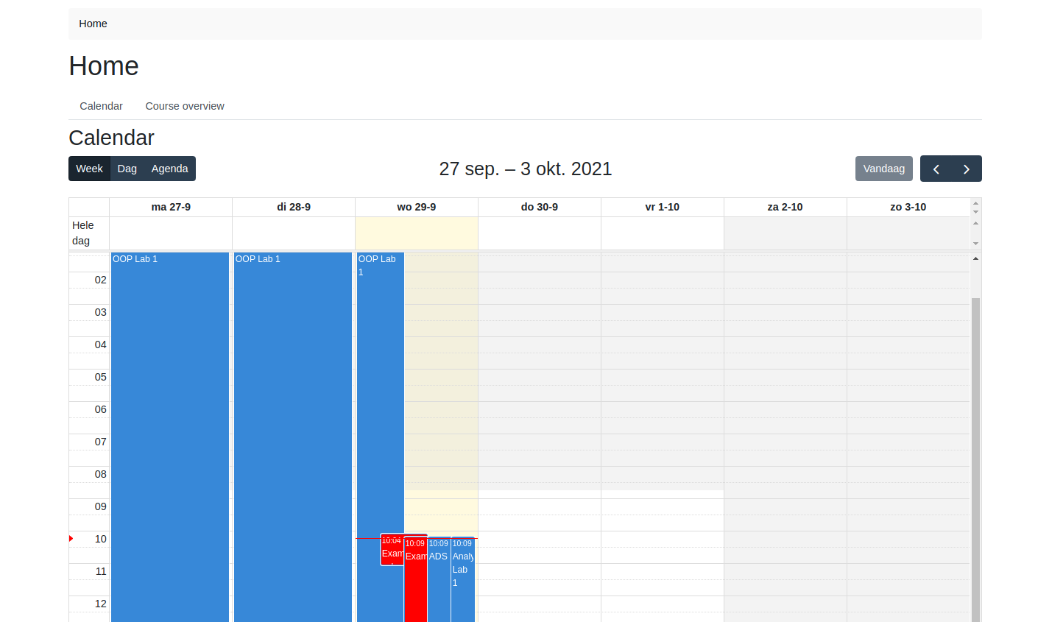The height and width of the screenshot is (622, 1038).
Task: Open OOP Lab 1 event on ma 27-9
Action: point(170,437)
